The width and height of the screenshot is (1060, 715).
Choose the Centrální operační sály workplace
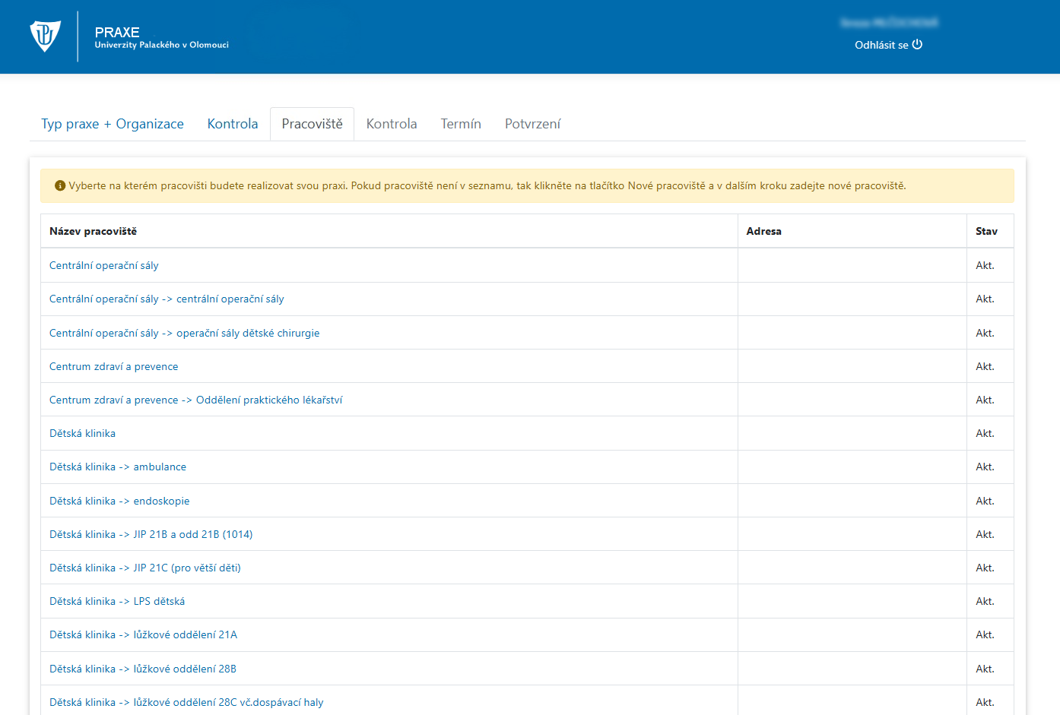click(x=104, y=266)
